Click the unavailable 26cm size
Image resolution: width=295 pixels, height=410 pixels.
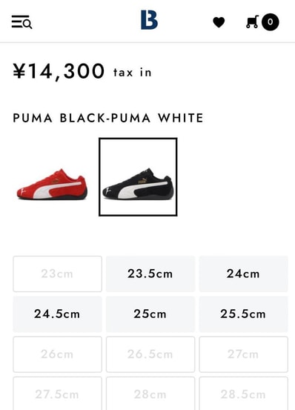pyautogui.click(x=57, y=354)
